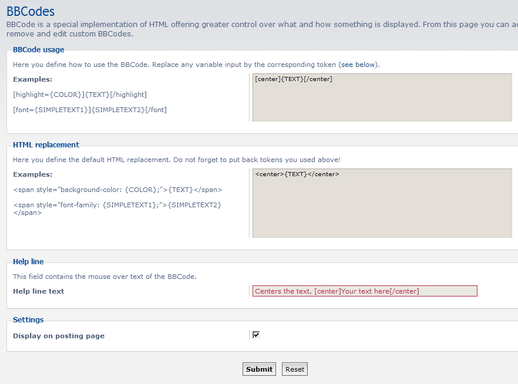
Task: Select the font-family span example text
Action: 117,208
